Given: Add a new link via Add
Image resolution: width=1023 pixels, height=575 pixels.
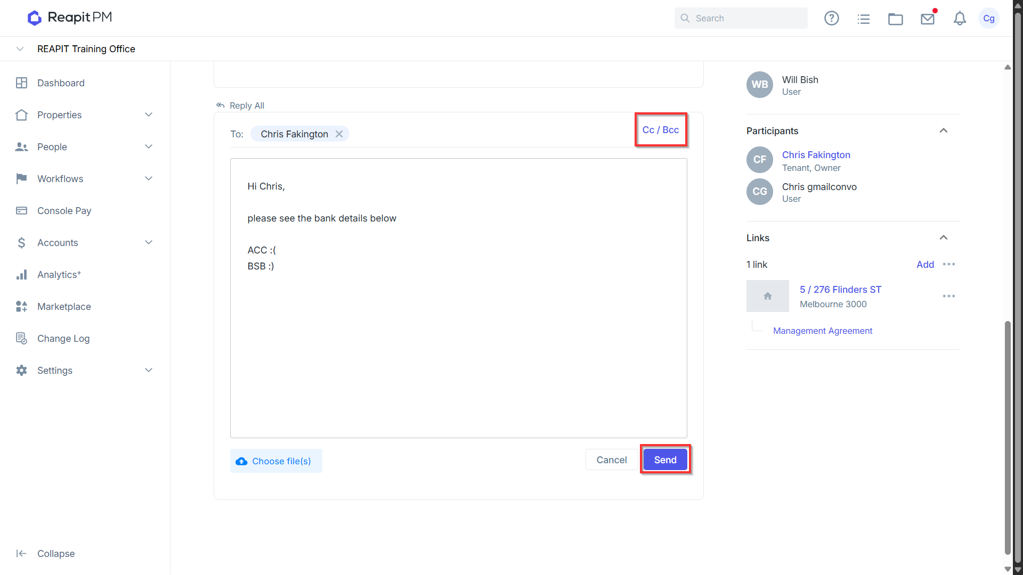Looking at the screenshot, I should (925, 265).
